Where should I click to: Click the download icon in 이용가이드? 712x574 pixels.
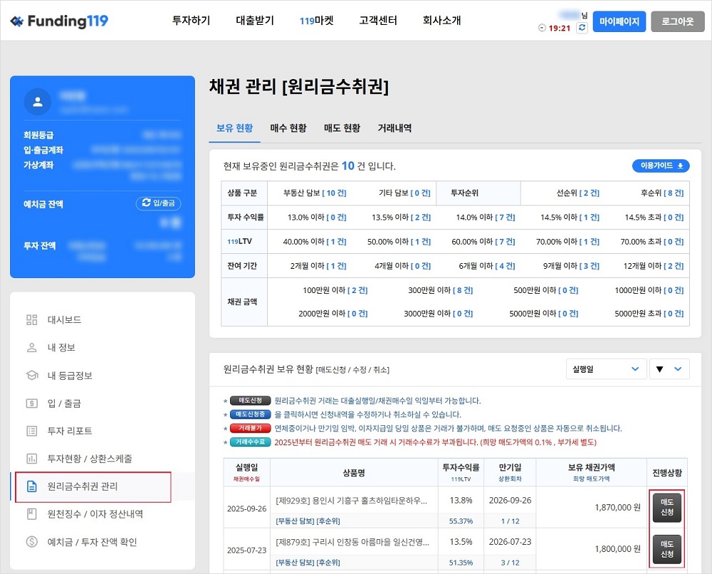(680, 166)
